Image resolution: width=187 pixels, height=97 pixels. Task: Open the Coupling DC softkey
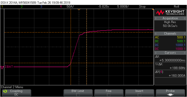tap(16, 93)
